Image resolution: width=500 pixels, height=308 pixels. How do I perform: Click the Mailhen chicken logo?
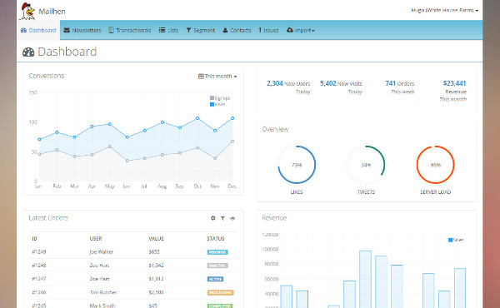(27, 11)
